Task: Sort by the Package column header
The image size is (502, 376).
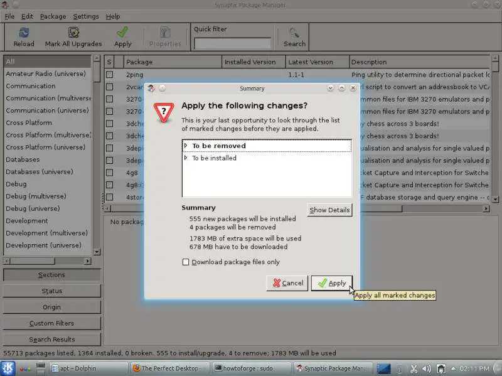Action: pos(173,62)
